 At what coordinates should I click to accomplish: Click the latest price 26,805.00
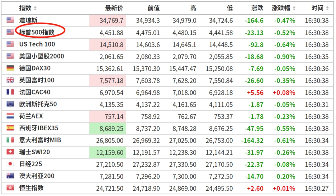coord(110,141)
